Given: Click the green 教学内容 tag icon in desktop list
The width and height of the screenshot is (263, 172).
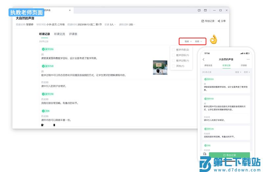Looking at the screenshot, I should coord(43,66).
